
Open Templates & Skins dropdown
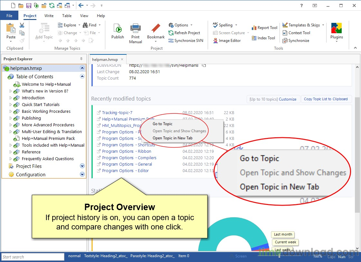click(303, 25)
